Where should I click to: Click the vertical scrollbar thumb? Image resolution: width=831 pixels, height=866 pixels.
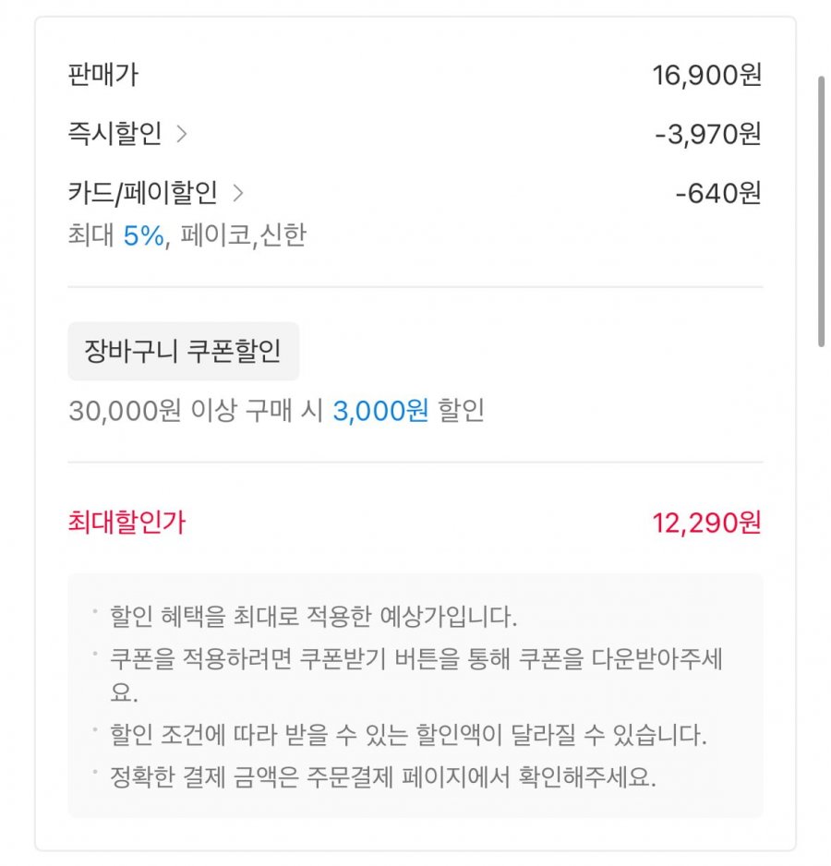point(821,210)
